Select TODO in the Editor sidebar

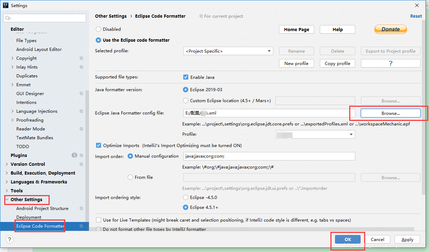coord(22,146)
